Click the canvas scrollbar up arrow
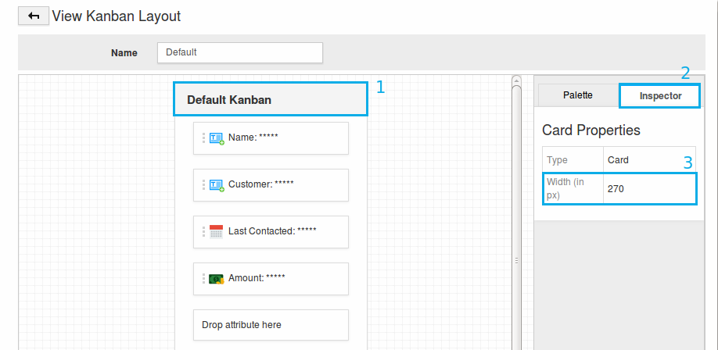 (x=516, y=80)
